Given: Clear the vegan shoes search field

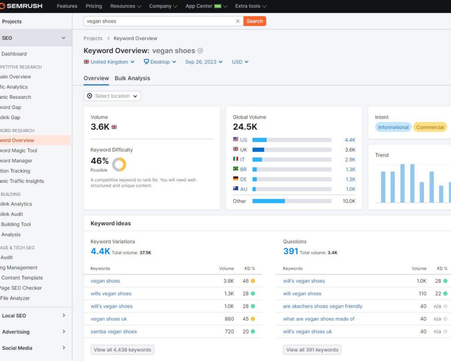Looking at the screenshot, I should click(238, 21).
